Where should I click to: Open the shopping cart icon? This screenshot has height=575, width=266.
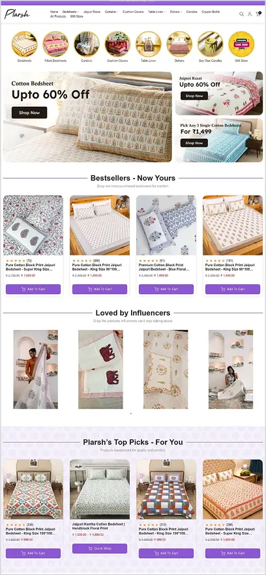coord(258,14)
